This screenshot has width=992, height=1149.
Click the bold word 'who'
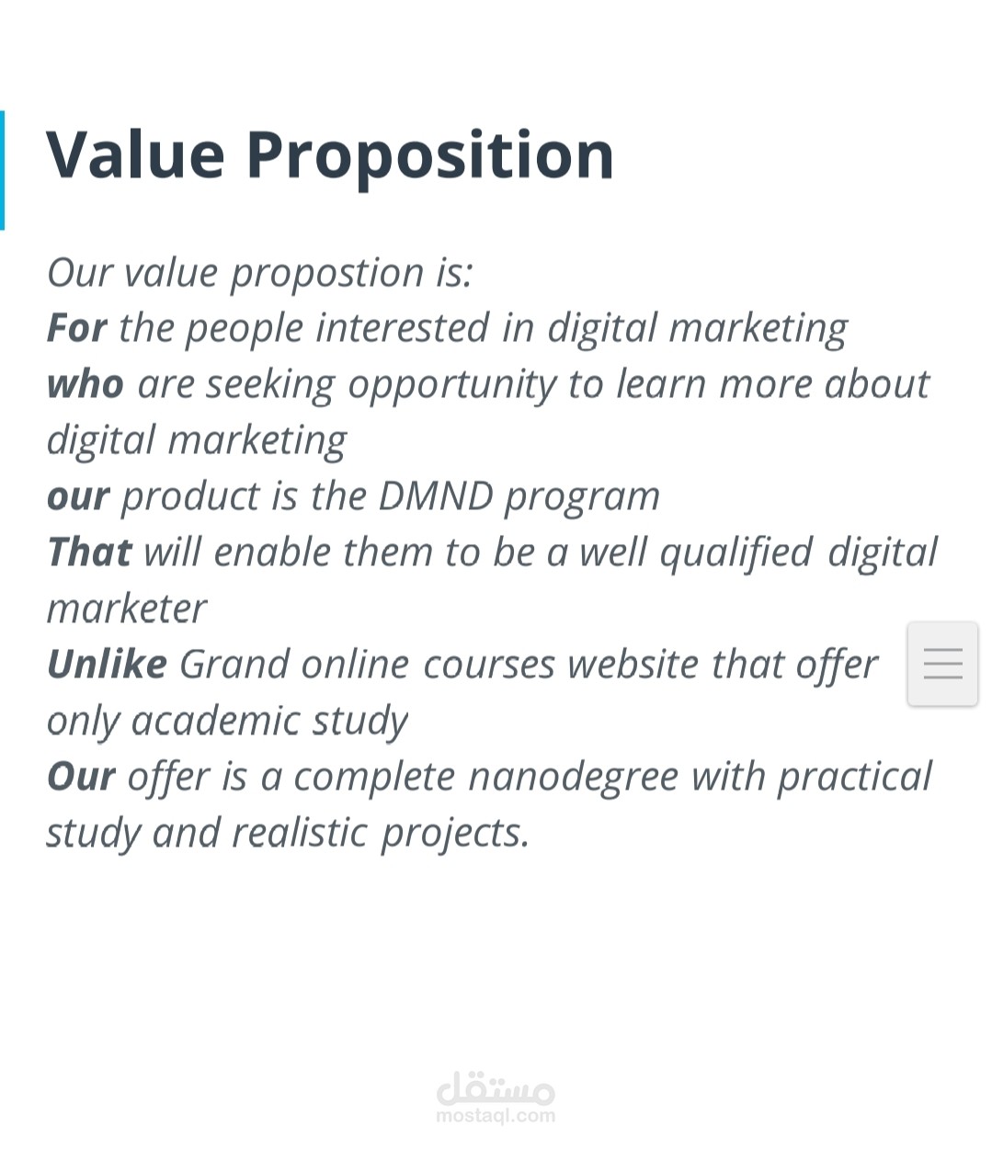(85, 385)
